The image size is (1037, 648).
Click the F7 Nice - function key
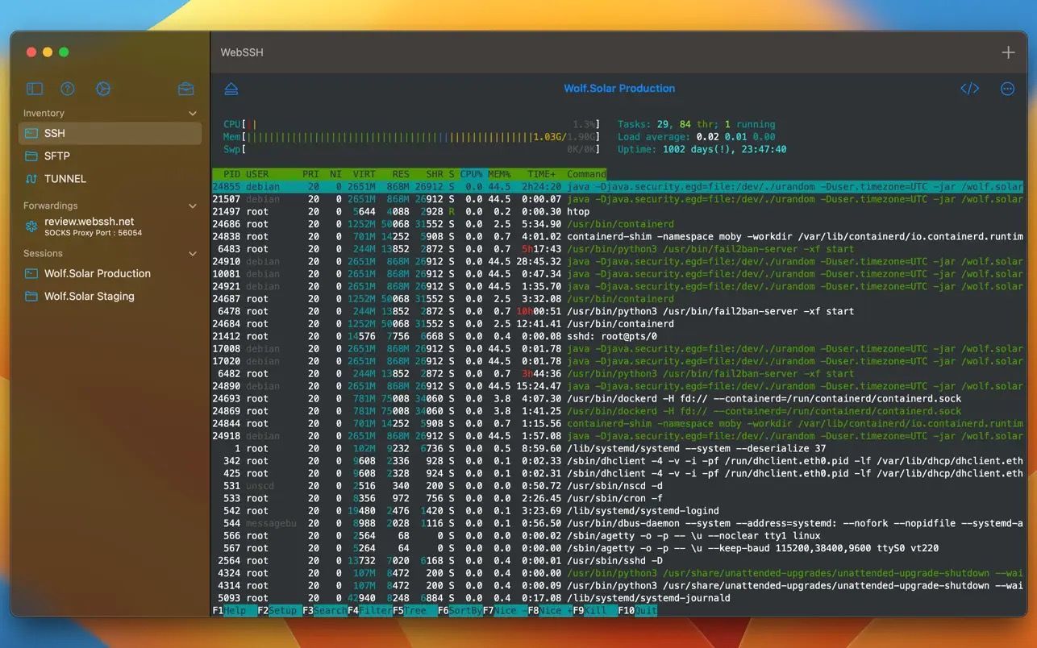(x=505, y=611)
